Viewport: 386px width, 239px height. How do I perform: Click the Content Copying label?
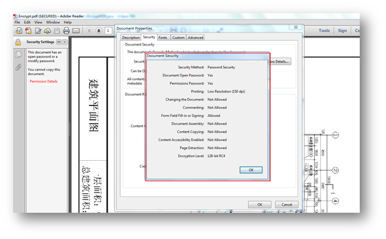tap(190, 132)
